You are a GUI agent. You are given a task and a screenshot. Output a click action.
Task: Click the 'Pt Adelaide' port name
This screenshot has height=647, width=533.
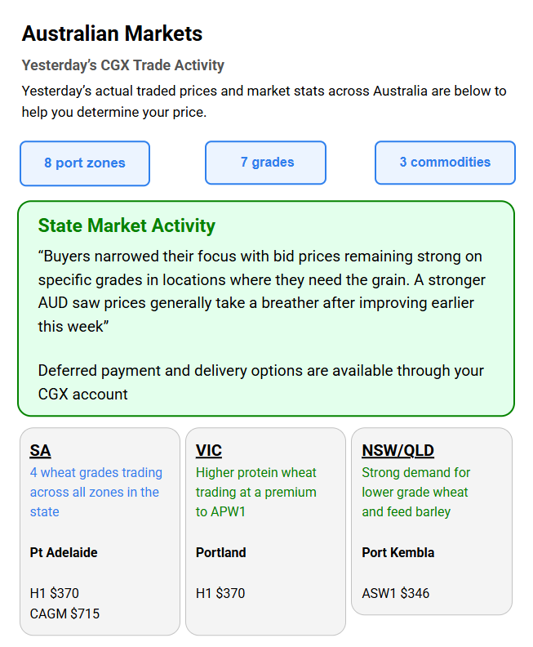64,552
